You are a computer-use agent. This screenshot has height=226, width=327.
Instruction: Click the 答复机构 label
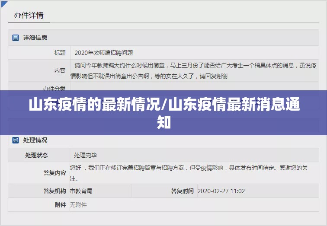54,191
